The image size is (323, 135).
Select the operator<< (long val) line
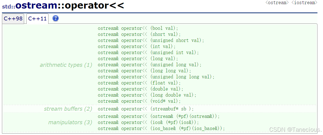click(x=138, y=59)
